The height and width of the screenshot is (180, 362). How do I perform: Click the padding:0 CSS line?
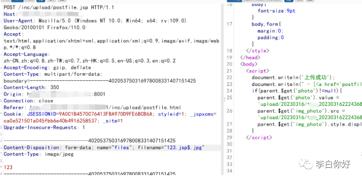[271, 37]
